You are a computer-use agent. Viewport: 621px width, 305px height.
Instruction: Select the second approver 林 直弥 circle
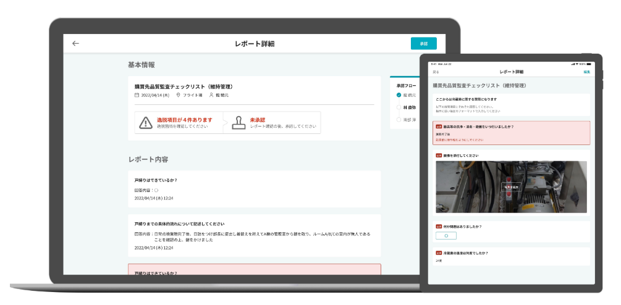(399, 106)
